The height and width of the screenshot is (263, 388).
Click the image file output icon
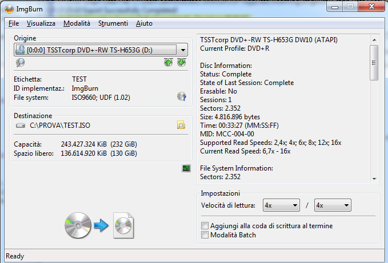123,225
